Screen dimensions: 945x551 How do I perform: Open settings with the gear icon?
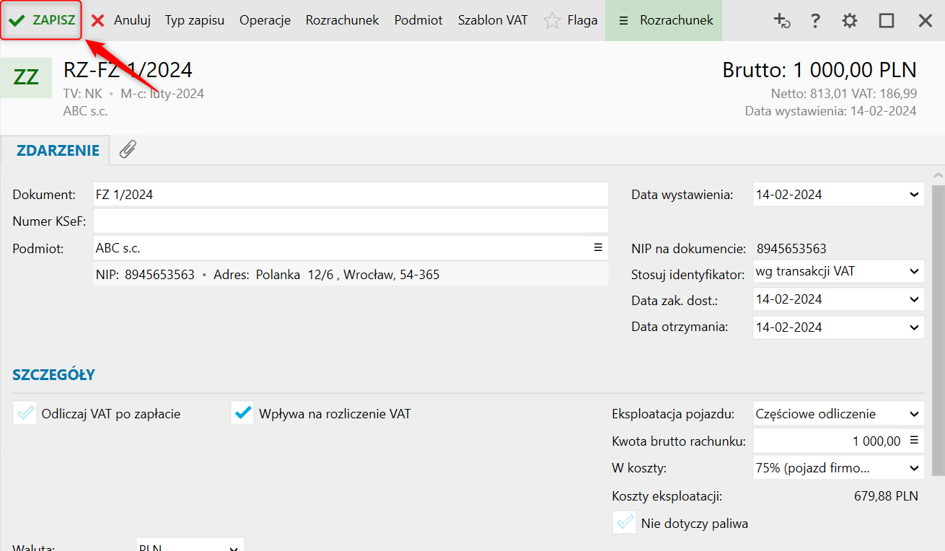[x=850, y=20]
